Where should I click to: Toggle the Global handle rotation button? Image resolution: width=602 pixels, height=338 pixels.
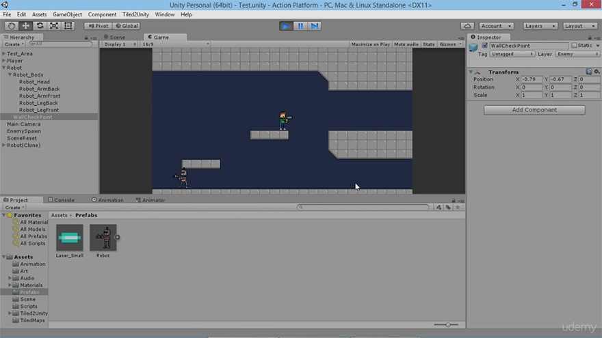pos(127,26)
